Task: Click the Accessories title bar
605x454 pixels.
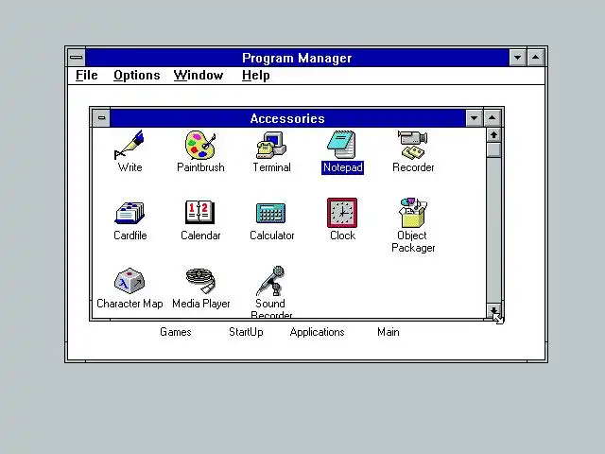Action: 287,118
